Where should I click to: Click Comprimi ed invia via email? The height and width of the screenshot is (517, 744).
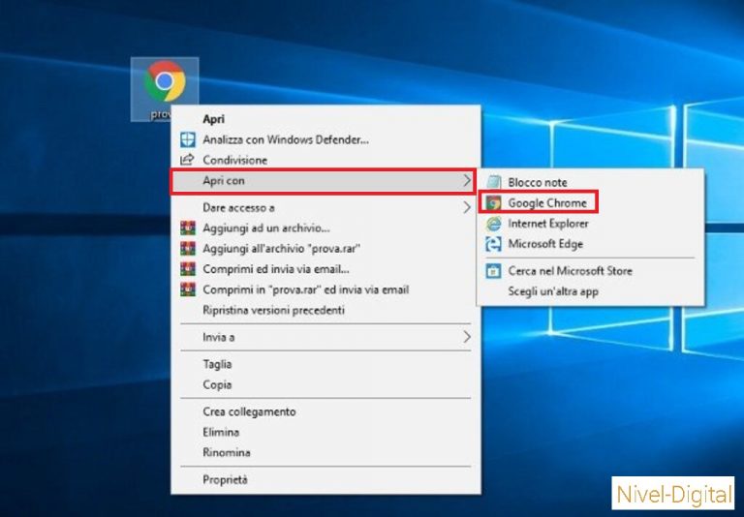tap(275, 268)
